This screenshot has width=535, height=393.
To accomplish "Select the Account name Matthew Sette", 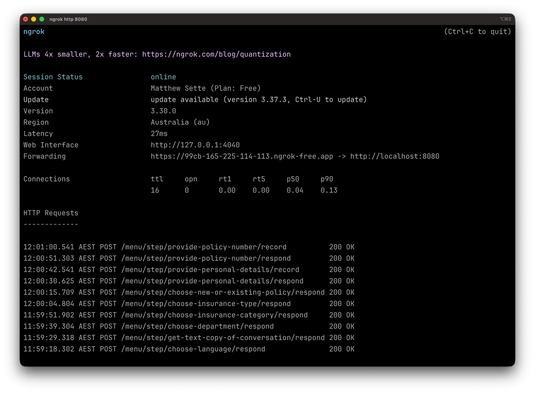I will [x=178, y=88].
